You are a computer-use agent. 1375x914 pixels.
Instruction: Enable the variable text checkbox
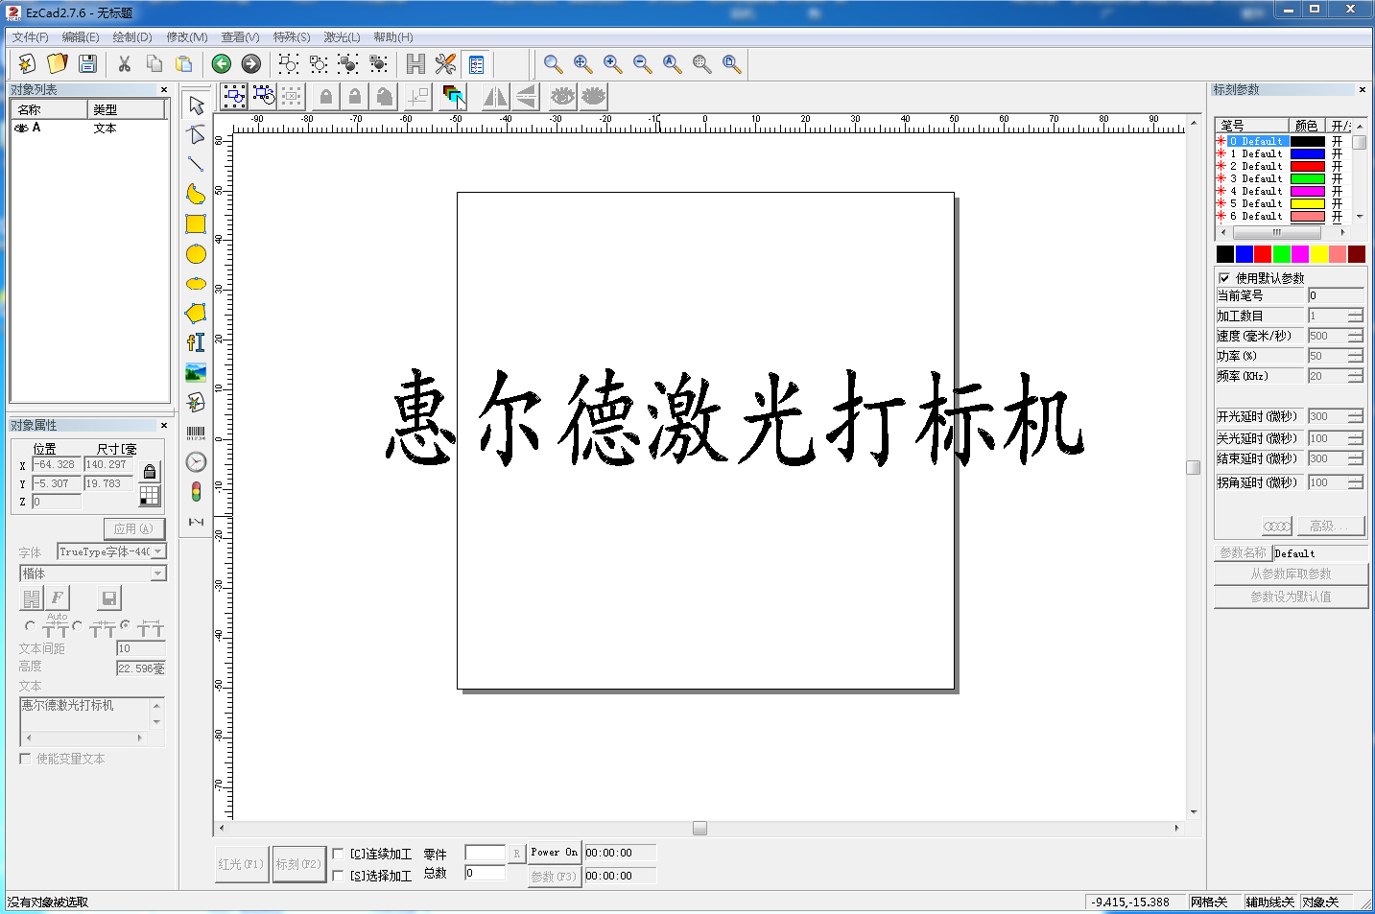(25, 759)
